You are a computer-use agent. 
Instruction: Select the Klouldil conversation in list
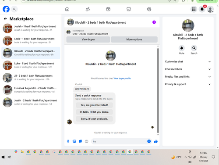31,53
